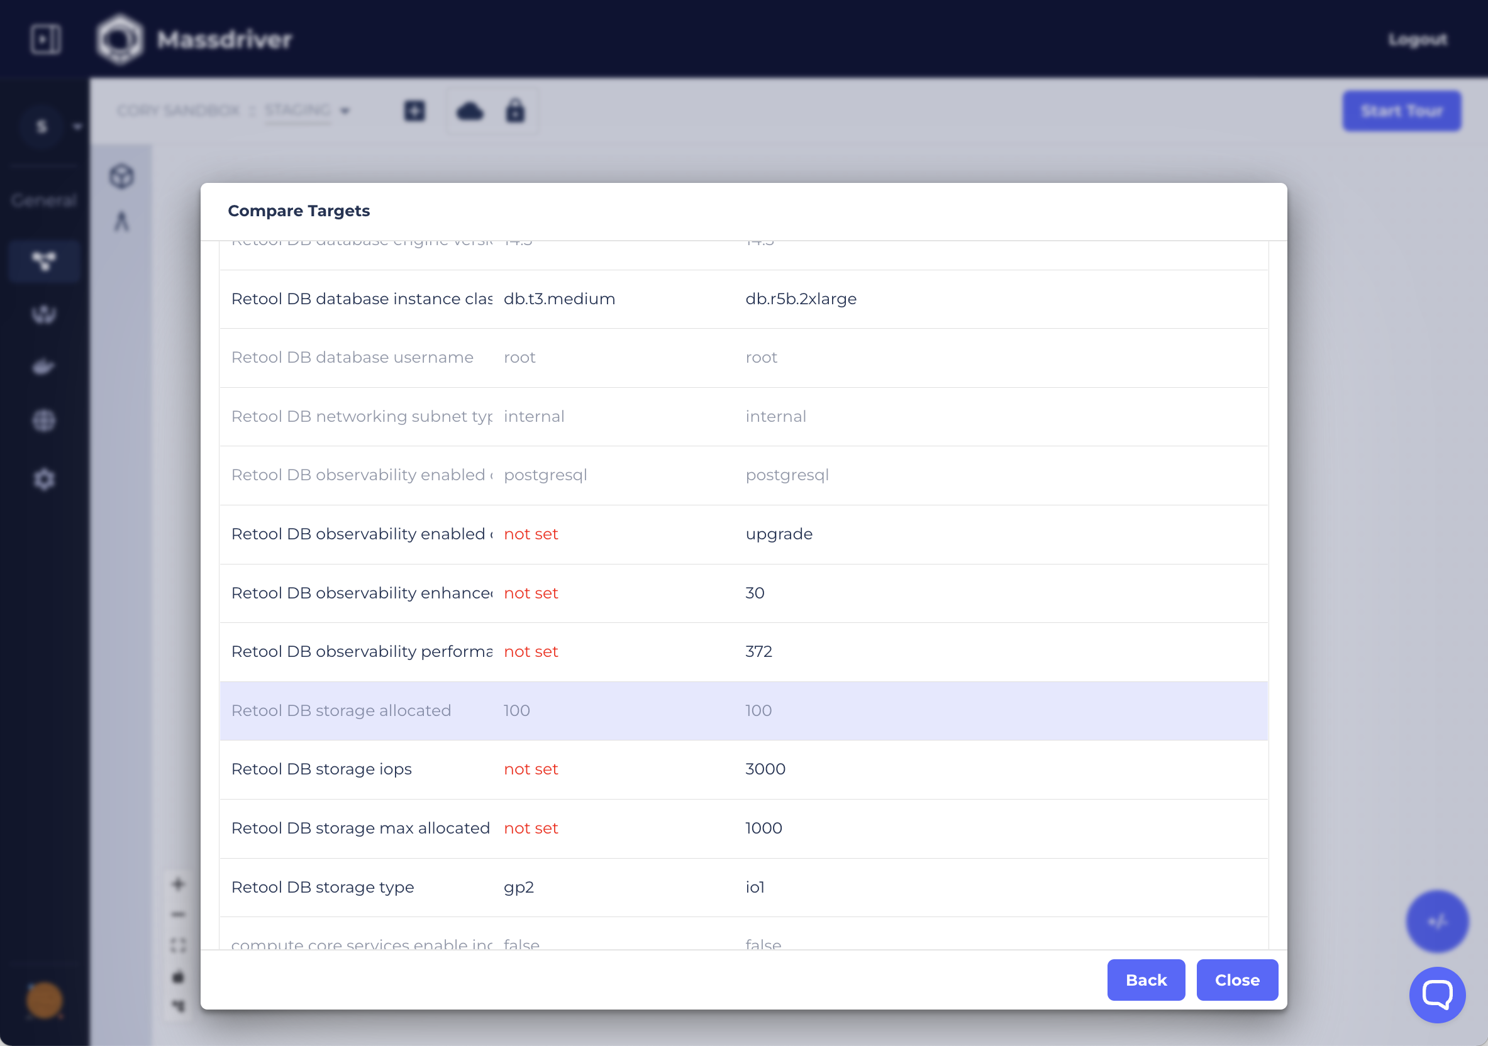Select the cube icon in side panel
The width and height of the screenshot is (1488, 1046).
122,176
